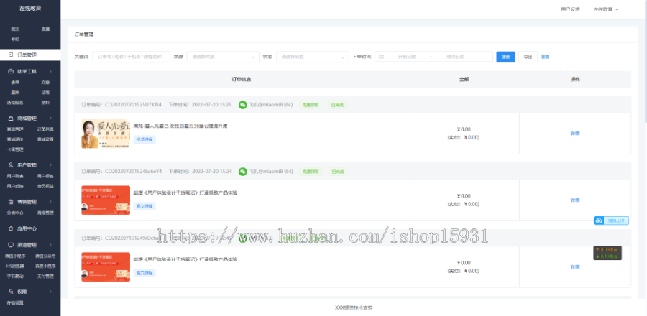This screenshot has width=647, height=316.
Task: Open 专栏 in the sidebar
Action: pyautogui.click(x=15, y=39)
